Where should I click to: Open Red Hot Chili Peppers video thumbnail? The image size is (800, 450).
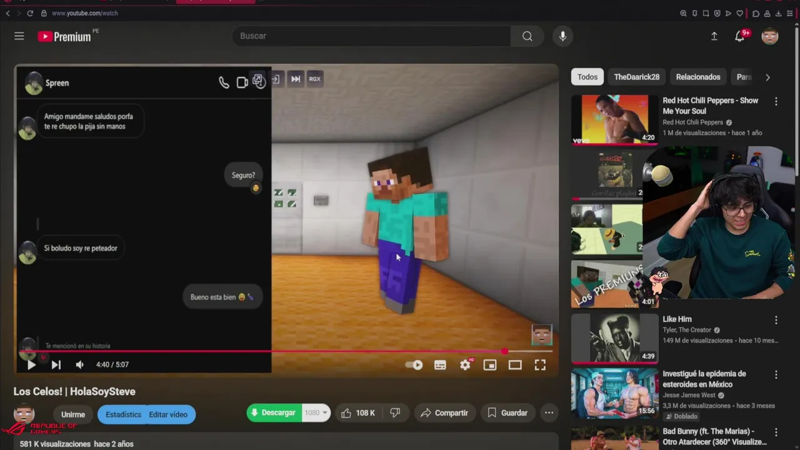[x=614, y=119]
